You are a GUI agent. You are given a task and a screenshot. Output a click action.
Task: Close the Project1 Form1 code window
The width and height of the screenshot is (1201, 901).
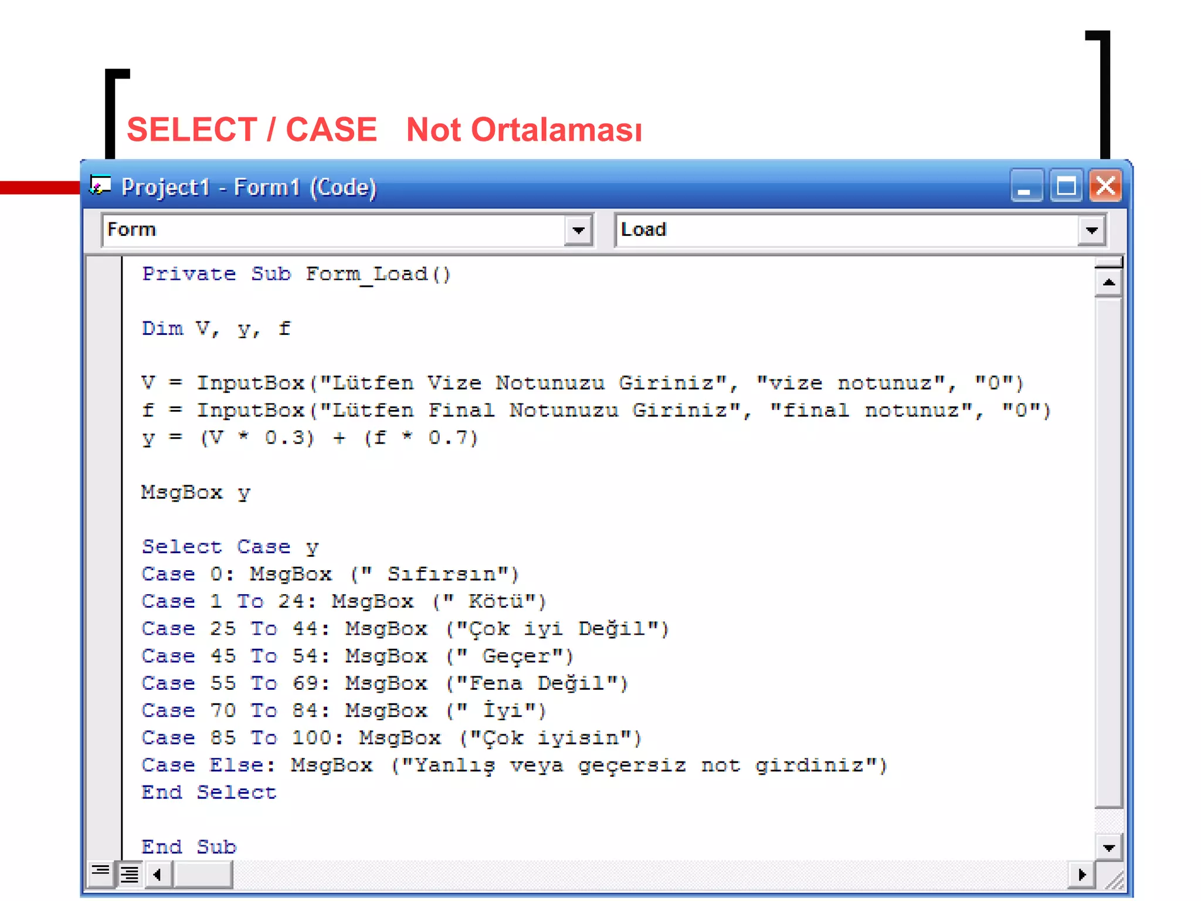[x=1105, y=187]
